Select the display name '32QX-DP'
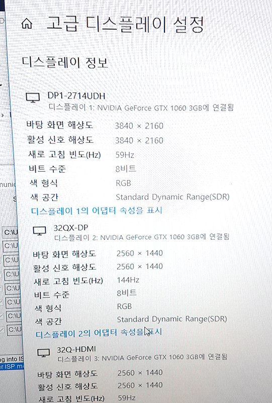Screen dimensions: 272x403 (71, 228)
